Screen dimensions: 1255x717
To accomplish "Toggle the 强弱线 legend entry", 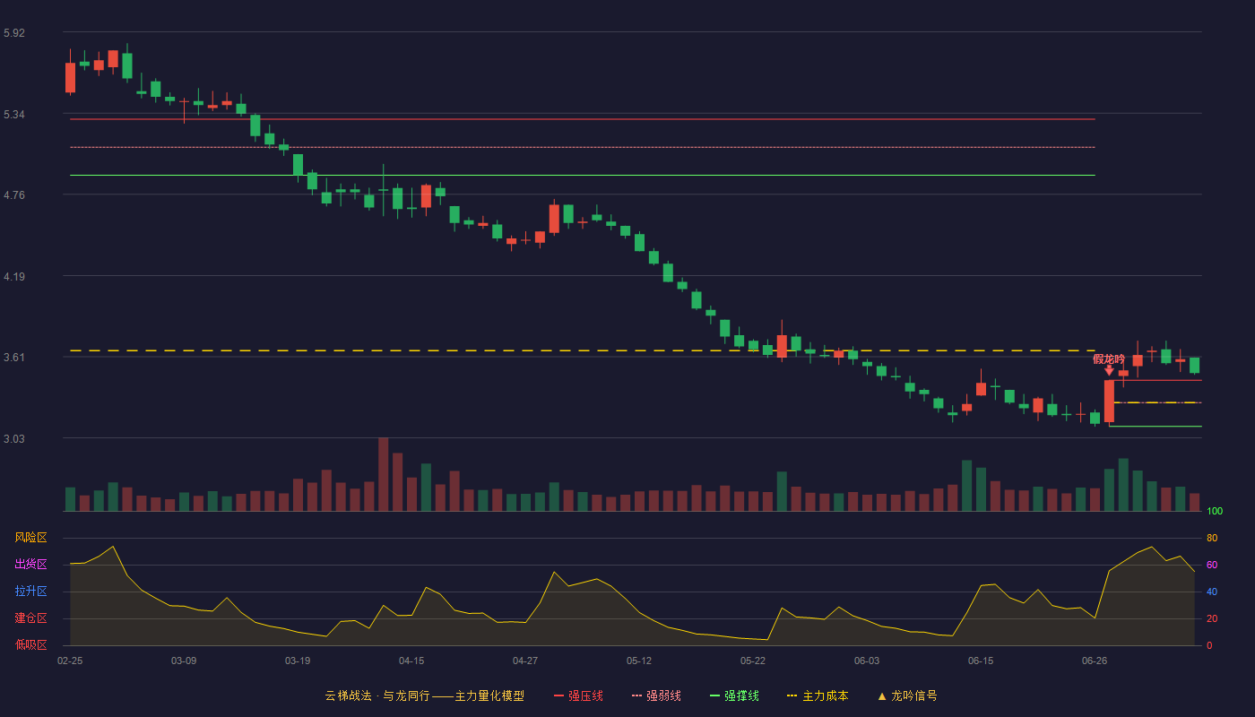I will tap(656, 695).
